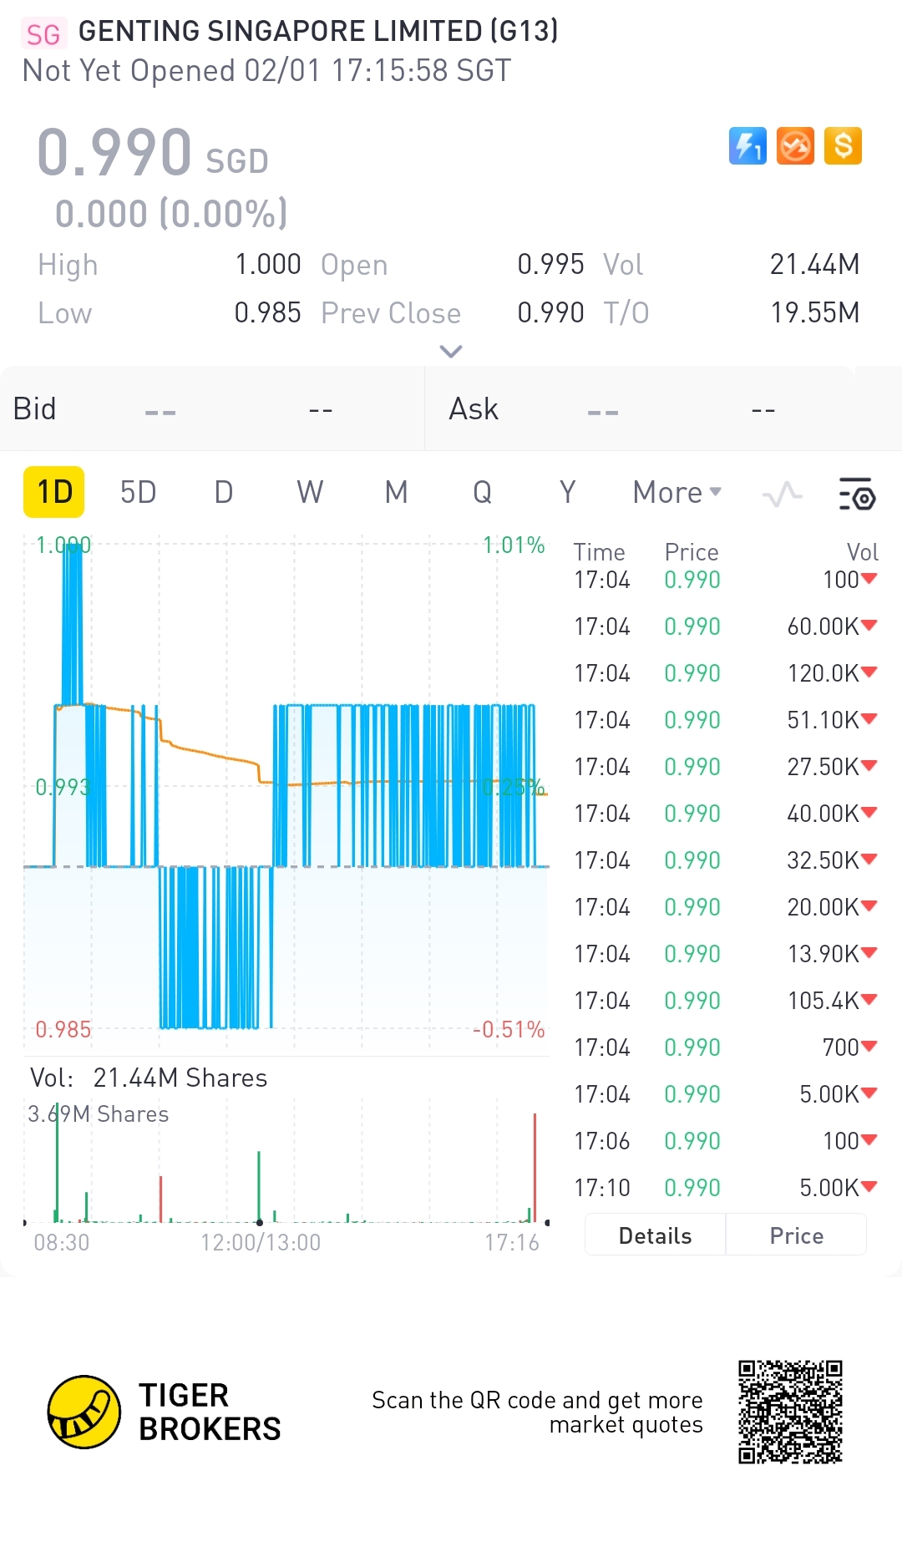The height and width of the screenshot is (1547, 902).
Task: Switch to the W weekly chart tab
Action: (310, 493)
